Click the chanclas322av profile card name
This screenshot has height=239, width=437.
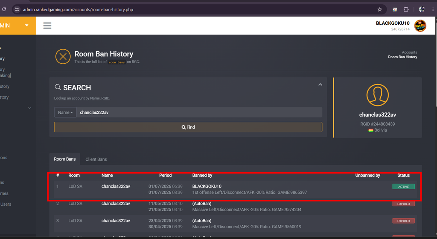377,115
